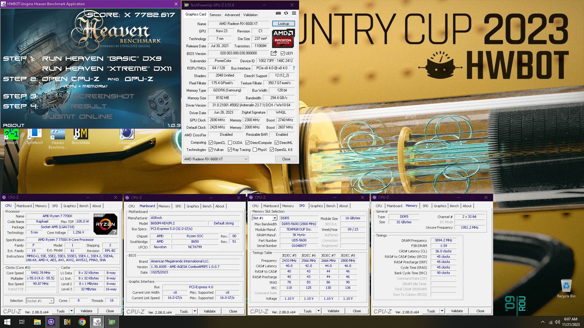Click the Lookup button in GPU-Z

[283, 24]
